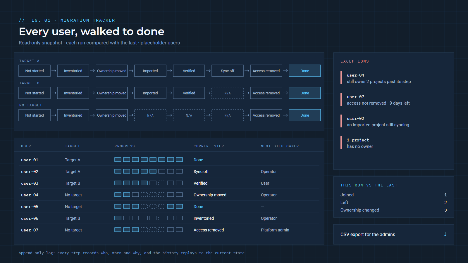Click the Left count row
The height and width of the screenshot is (263, 468).
394,203
